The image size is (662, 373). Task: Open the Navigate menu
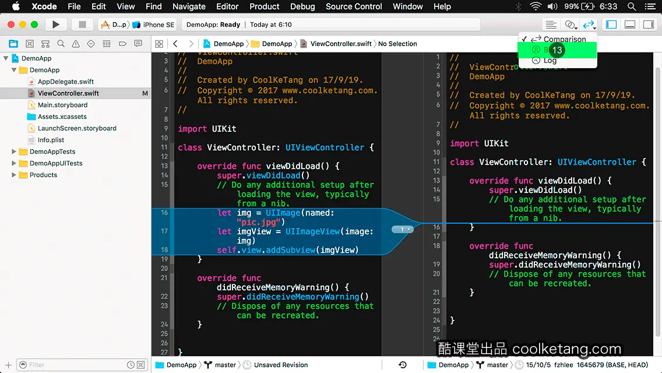pos(189,6)
